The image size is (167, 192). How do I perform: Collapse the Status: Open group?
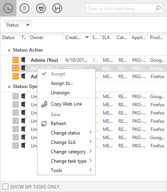tap(9, 86)
